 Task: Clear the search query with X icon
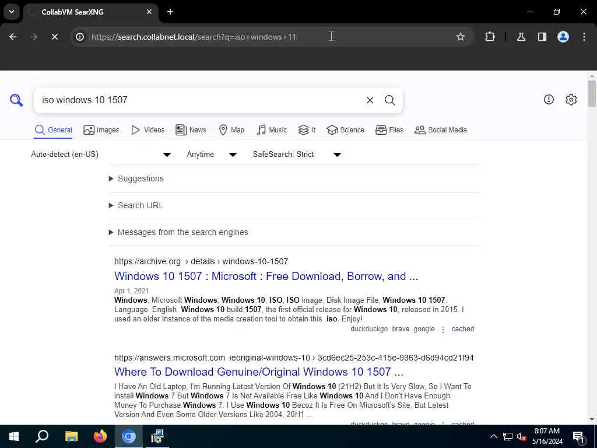click(370, 100)
